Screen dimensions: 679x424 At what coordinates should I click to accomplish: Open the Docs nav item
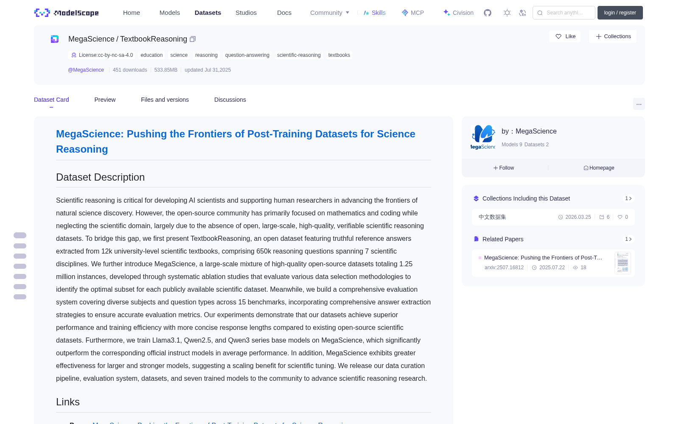[284, 13]
